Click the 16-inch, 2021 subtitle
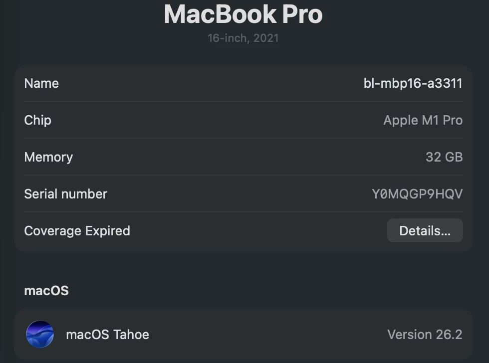 (243, 38)
